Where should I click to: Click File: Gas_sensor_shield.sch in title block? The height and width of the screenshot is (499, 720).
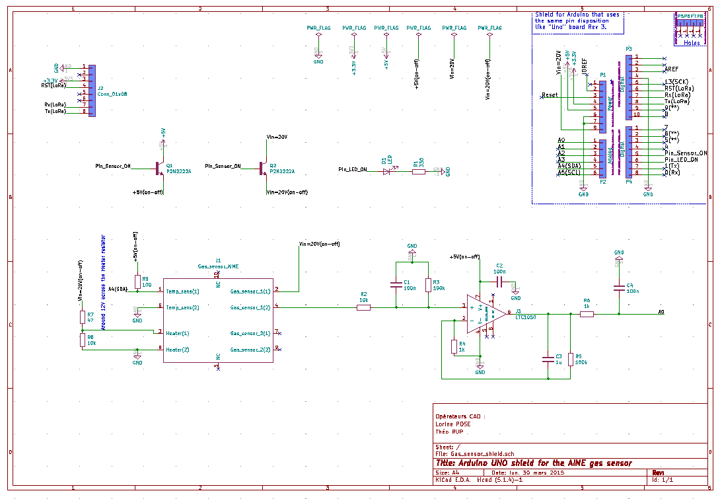[x=475, y=453]
